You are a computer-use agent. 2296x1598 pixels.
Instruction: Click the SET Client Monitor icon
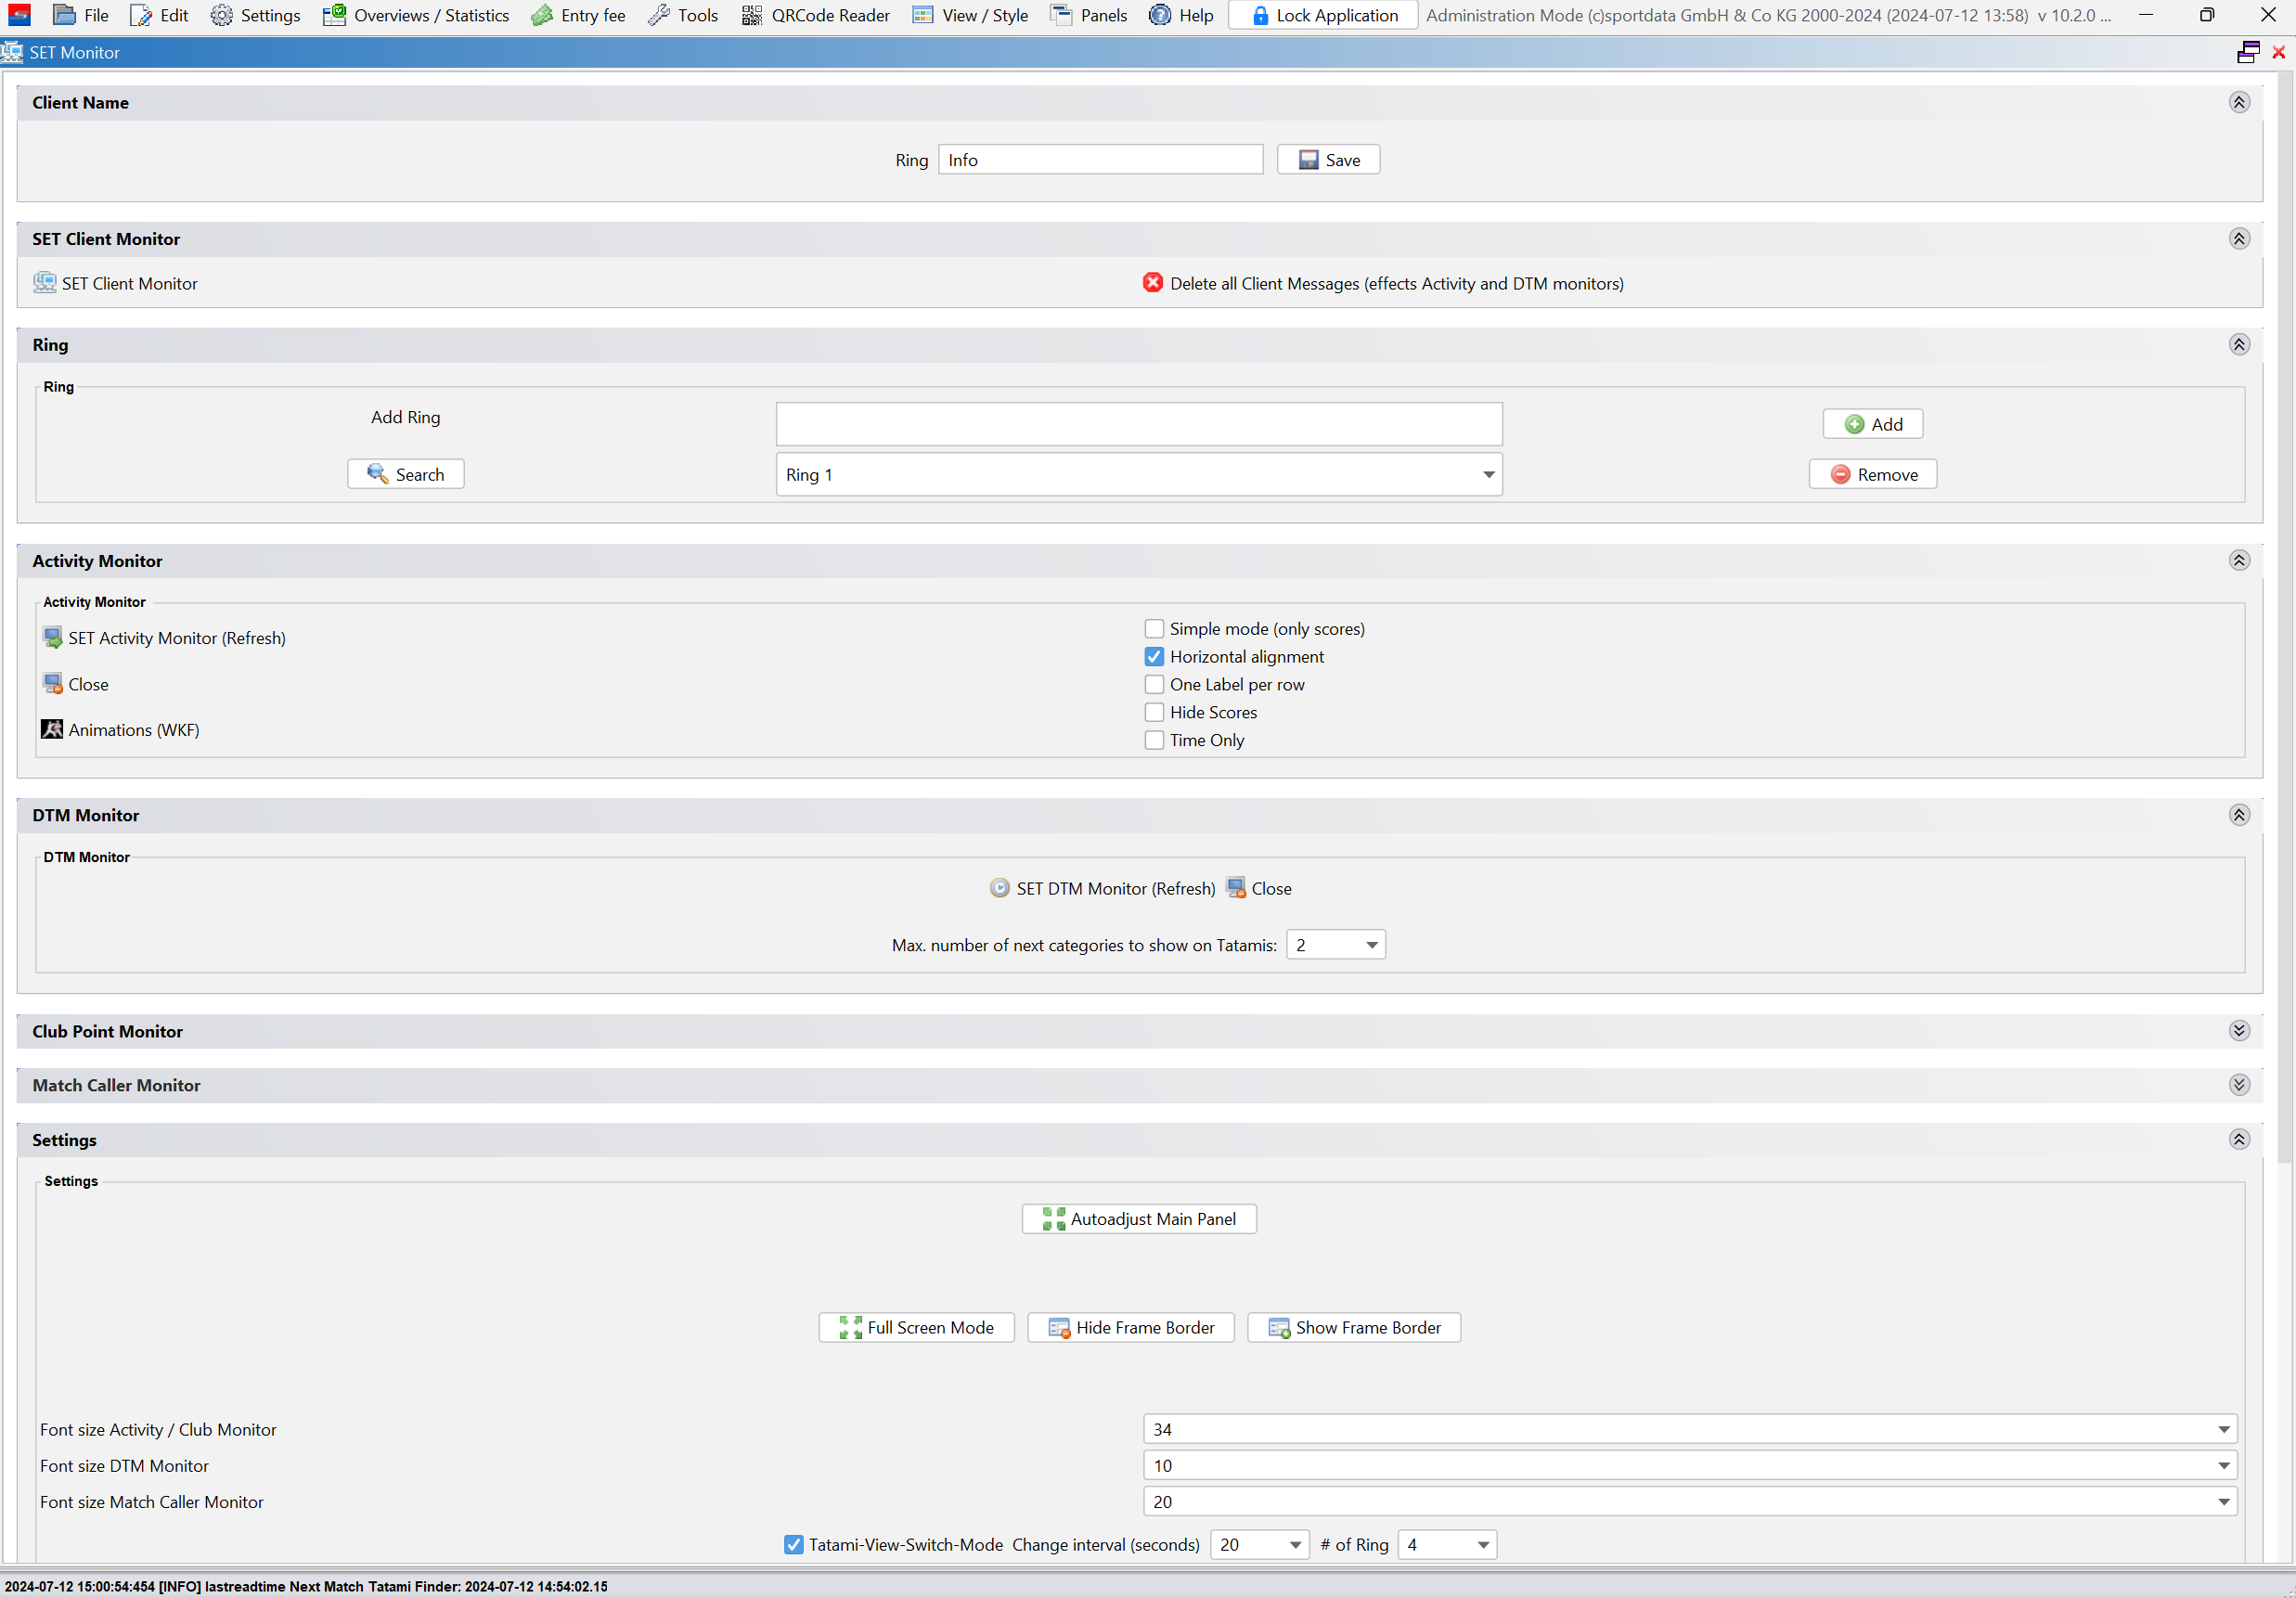pos(44,283)
